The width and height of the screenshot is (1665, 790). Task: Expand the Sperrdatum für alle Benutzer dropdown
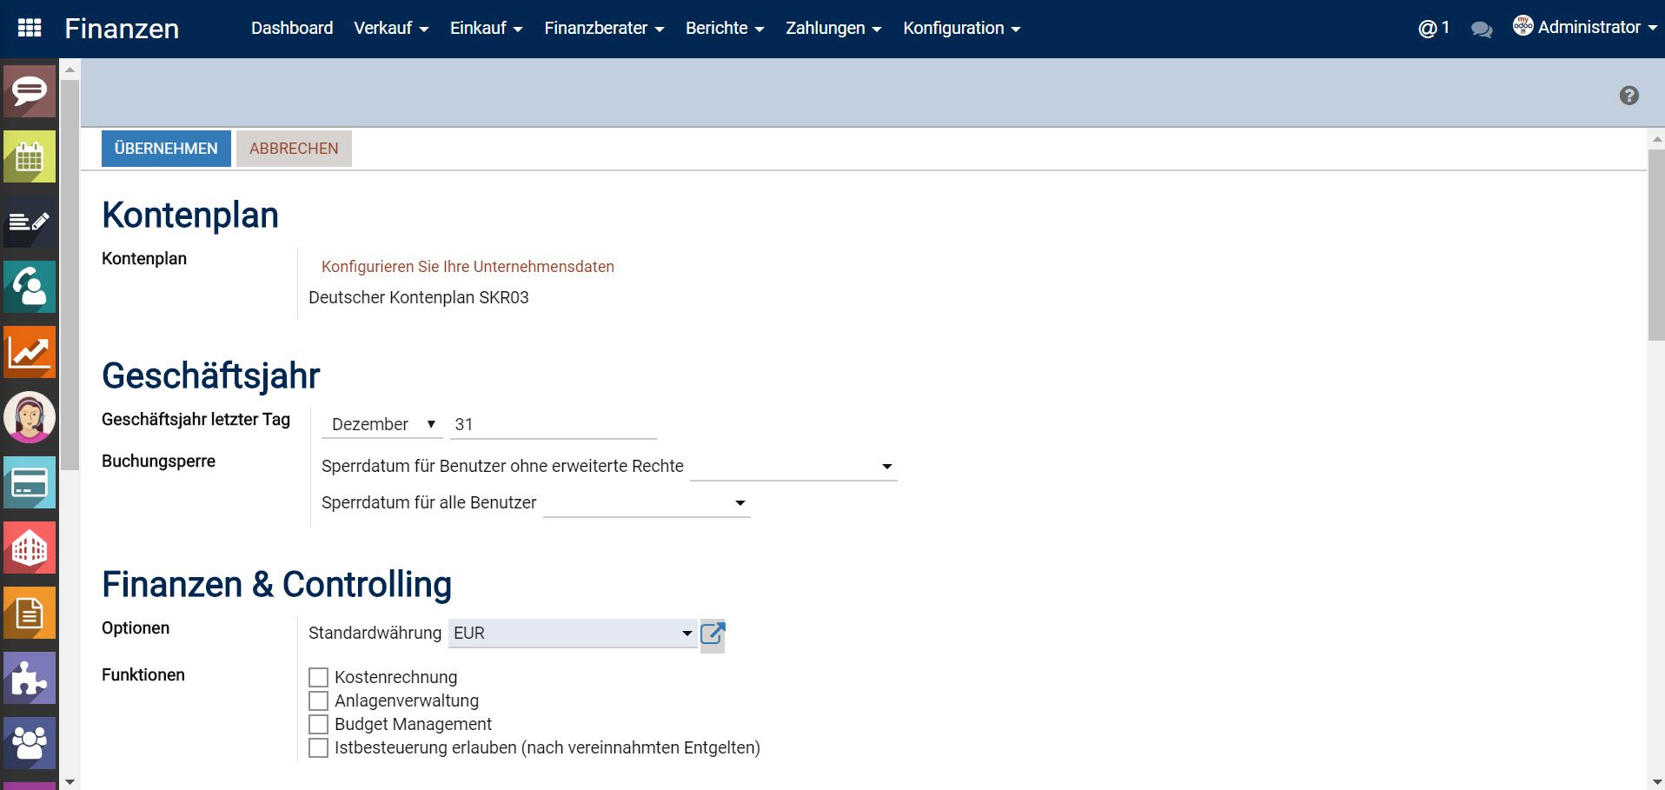coord(740,502)
